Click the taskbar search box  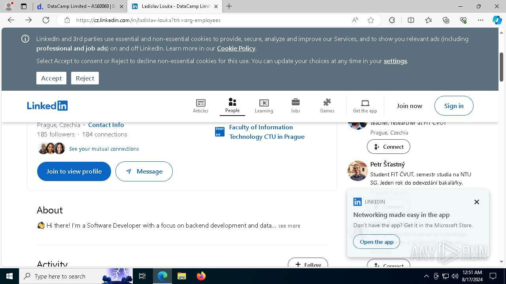click(x=76, y=276)
